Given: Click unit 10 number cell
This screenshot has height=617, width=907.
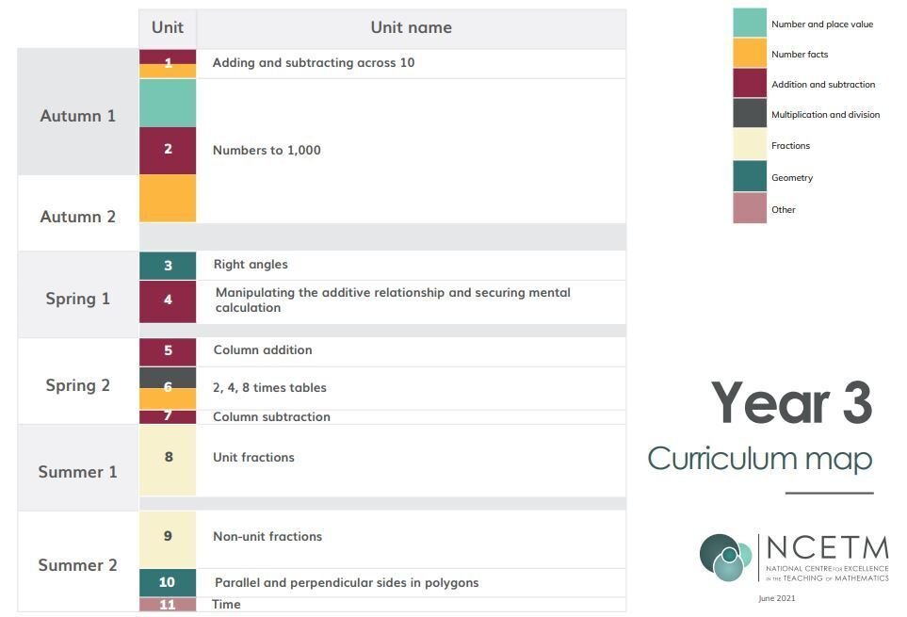Looking at the screenshot, I should pos(168,582).
